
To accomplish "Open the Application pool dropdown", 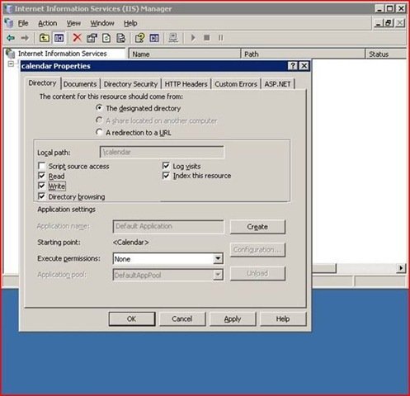I will coord(218,275).
